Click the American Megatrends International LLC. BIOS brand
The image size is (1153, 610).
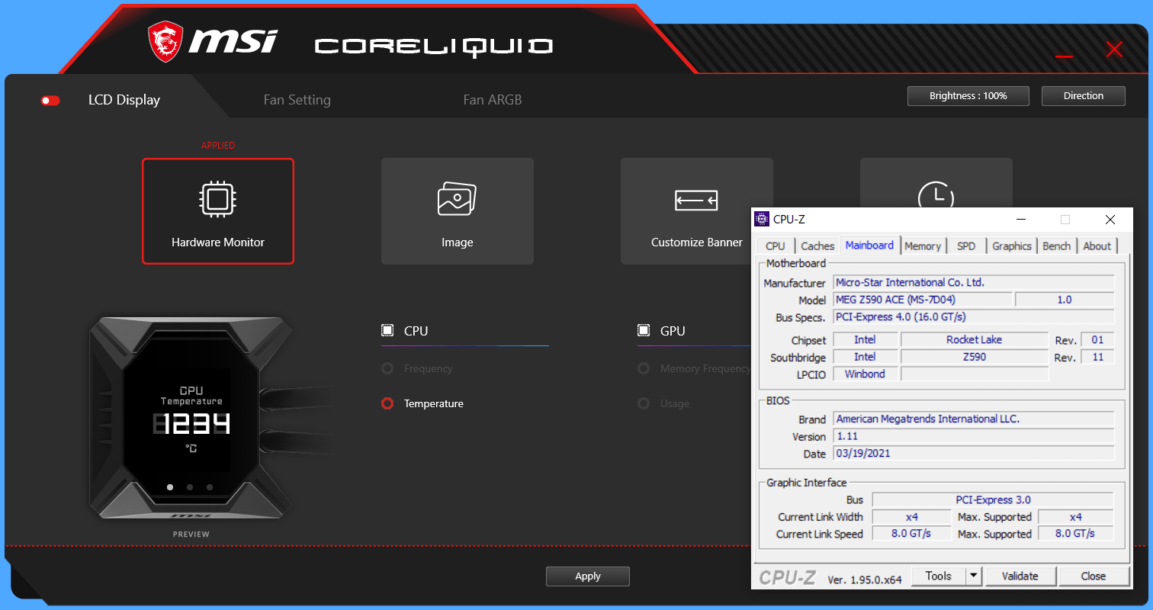pos(974,419)
